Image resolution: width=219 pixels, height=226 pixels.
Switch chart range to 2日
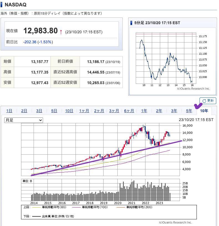pos(24,111)
